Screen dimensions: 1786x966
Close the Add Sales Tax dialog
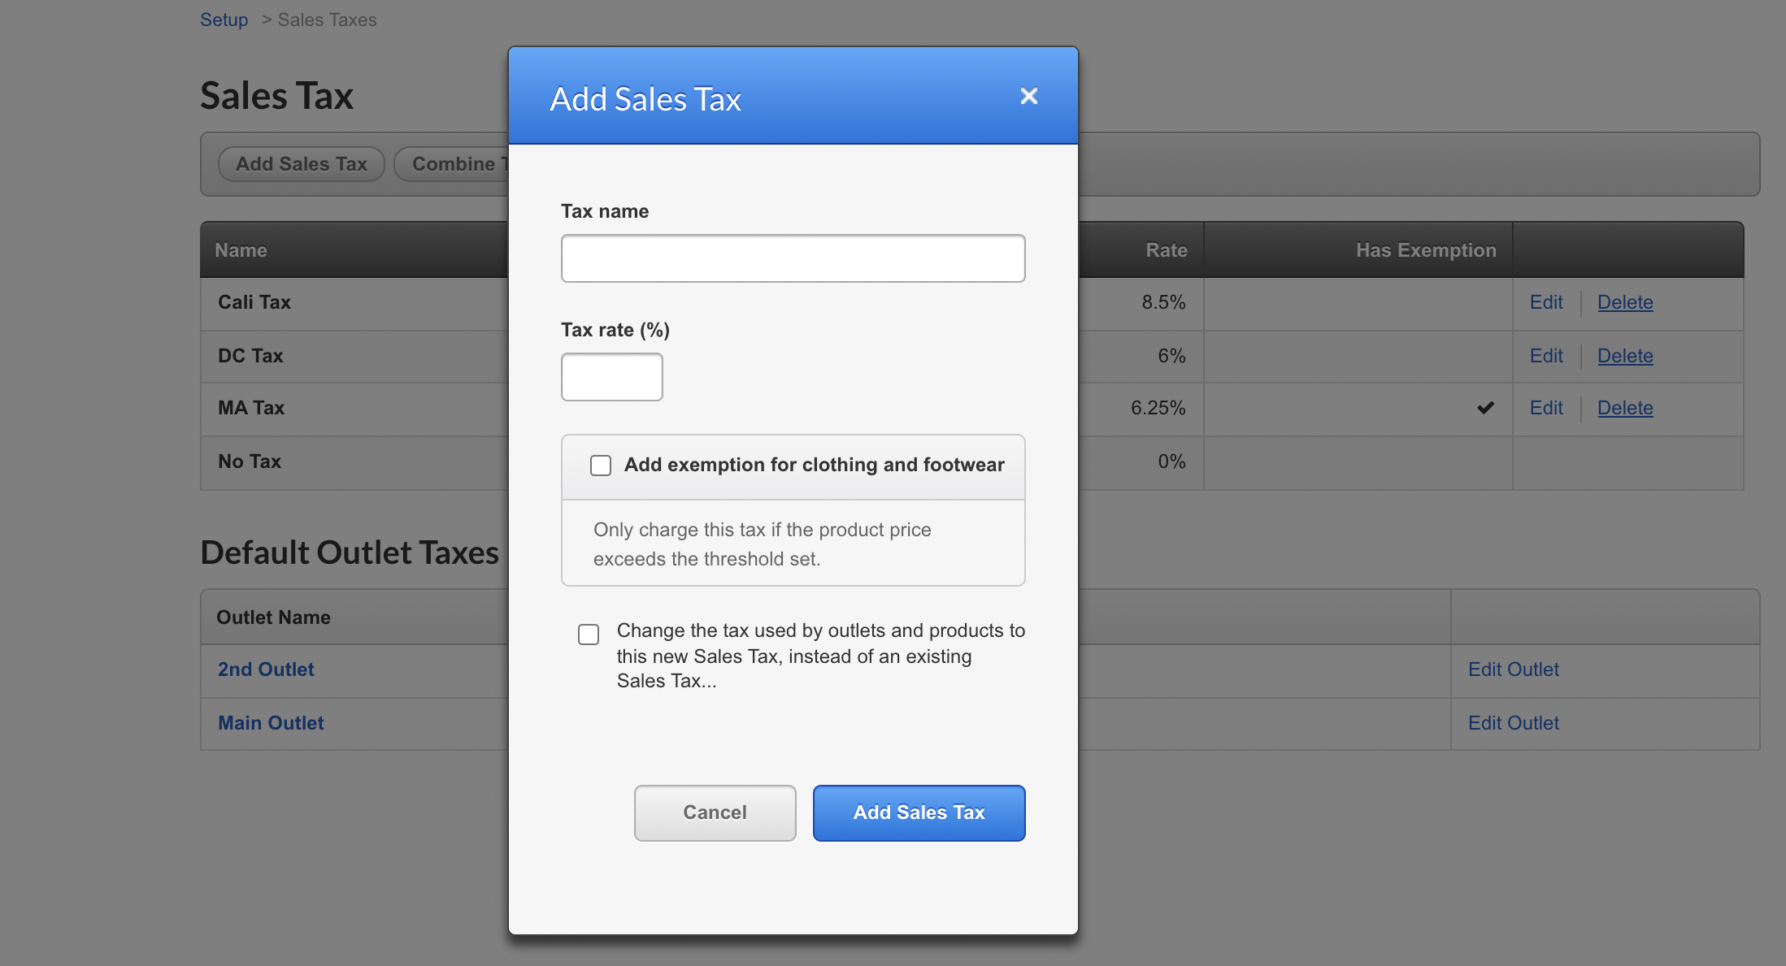(x=1028, y=97)
